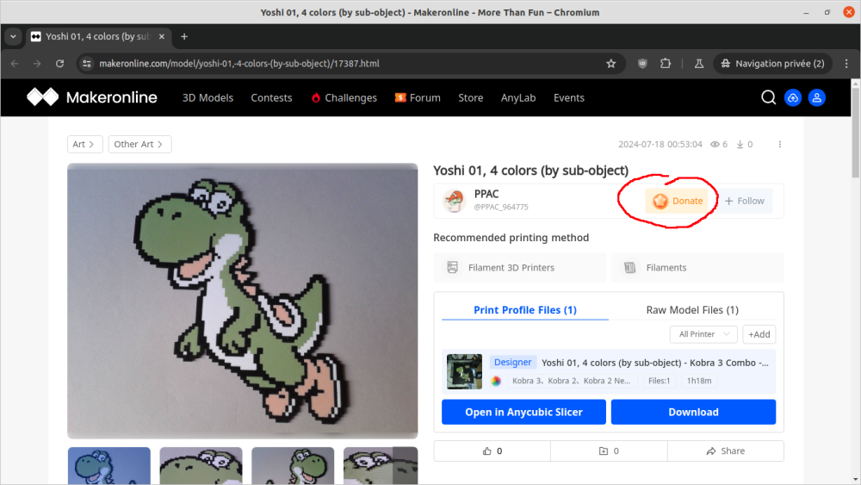Image resolution: width=861 pixels, height=485 pixels.
Task: Open a new browser tab
Action: [x=184, y=37]
